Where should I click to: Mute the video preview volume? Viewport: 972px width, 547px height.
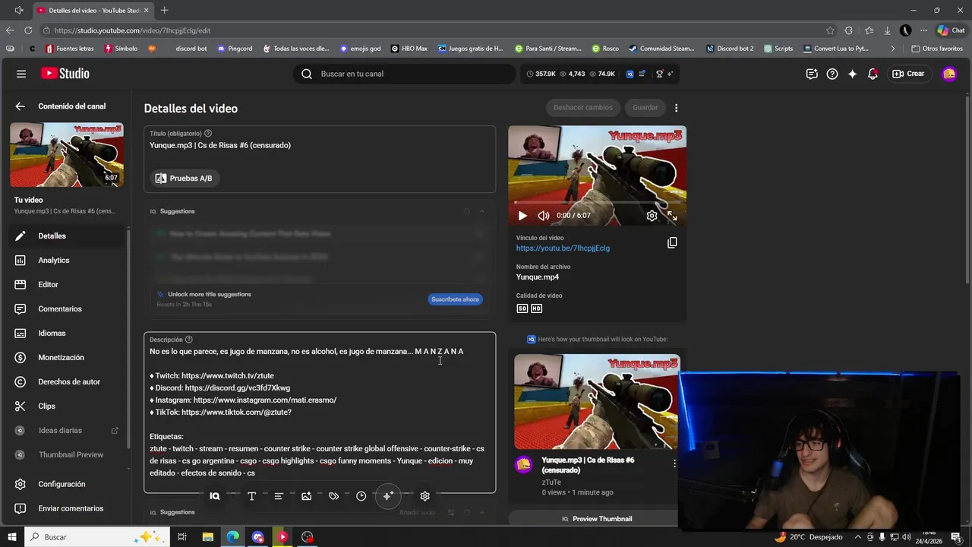(544, 216)
